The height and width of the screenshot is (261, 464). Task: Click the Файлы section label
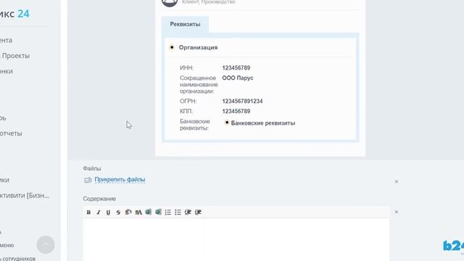click(92, 168)
